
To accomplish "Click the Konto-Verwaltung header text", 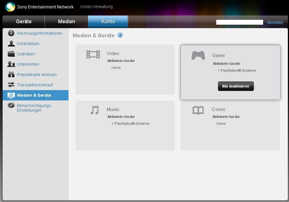I will [x=97, y=7].
